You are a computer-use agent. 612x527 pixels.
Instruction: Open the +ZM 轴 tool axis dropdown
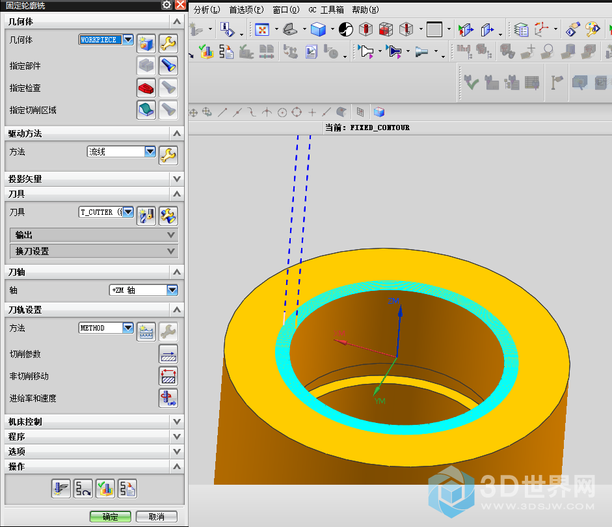[x=172, y=290]
